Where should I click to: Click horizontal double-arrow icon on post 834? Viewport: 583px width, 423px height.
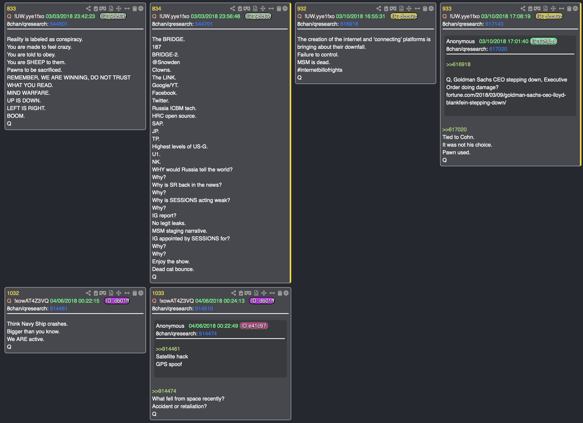271,8
